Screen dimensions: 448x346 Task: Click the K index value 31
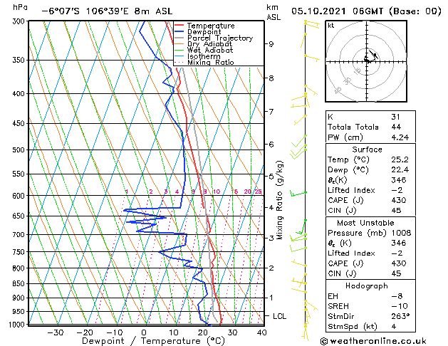(x=396, y=117)
